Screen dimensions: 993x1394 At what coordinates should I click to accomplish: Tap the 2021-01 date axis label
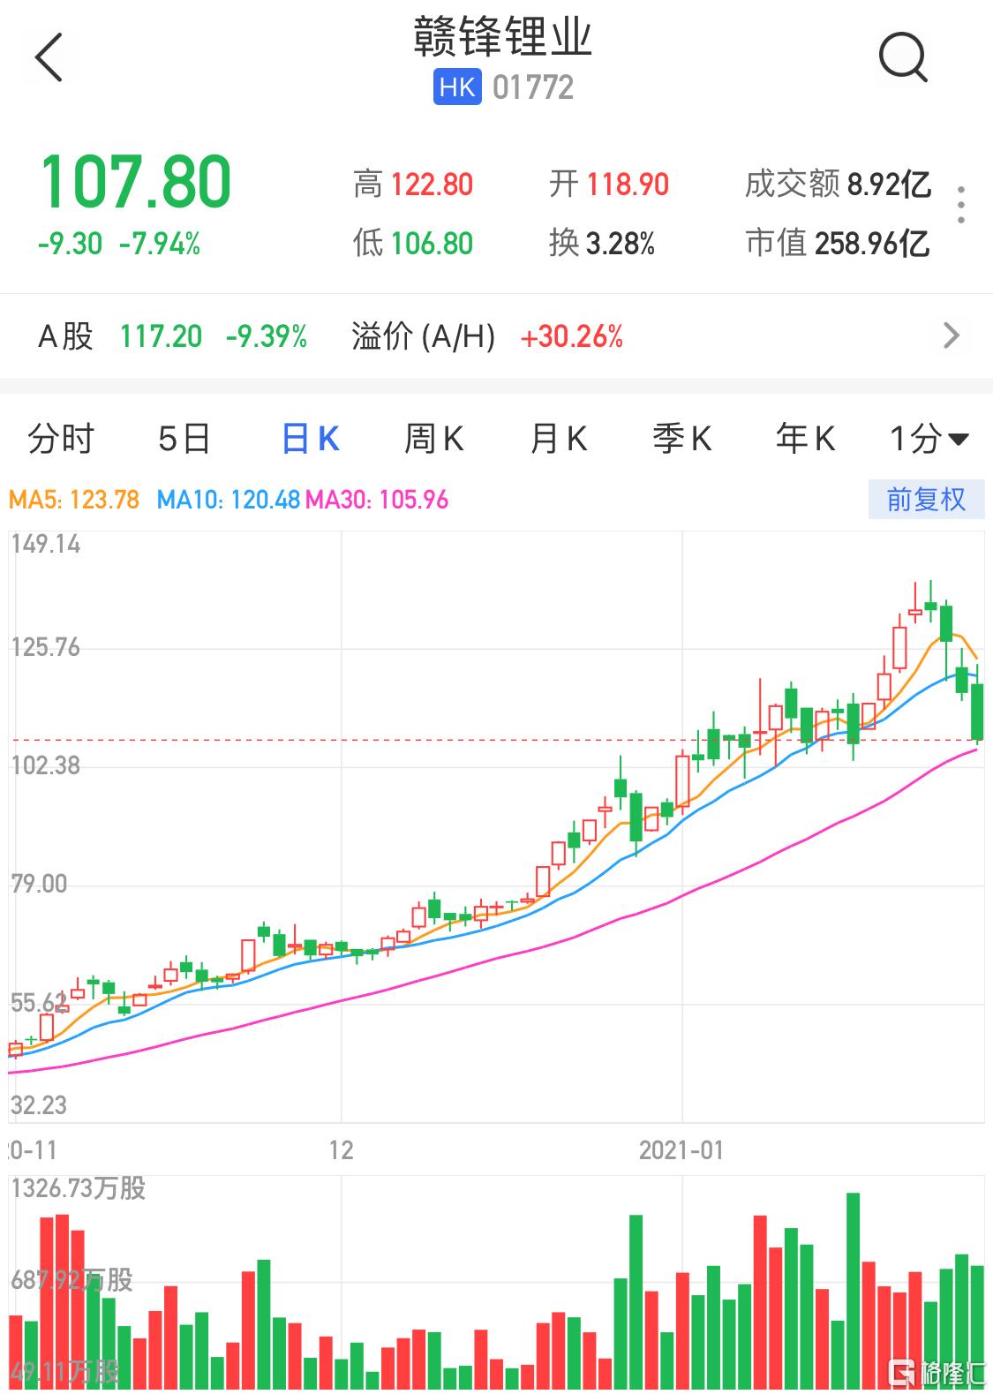681,1149
